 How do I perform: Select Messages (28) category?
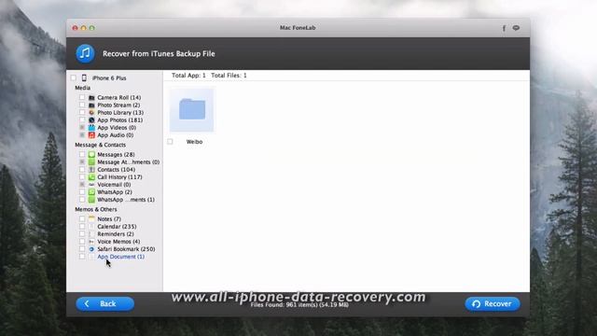pyautogui.click(x=116, y=154)
